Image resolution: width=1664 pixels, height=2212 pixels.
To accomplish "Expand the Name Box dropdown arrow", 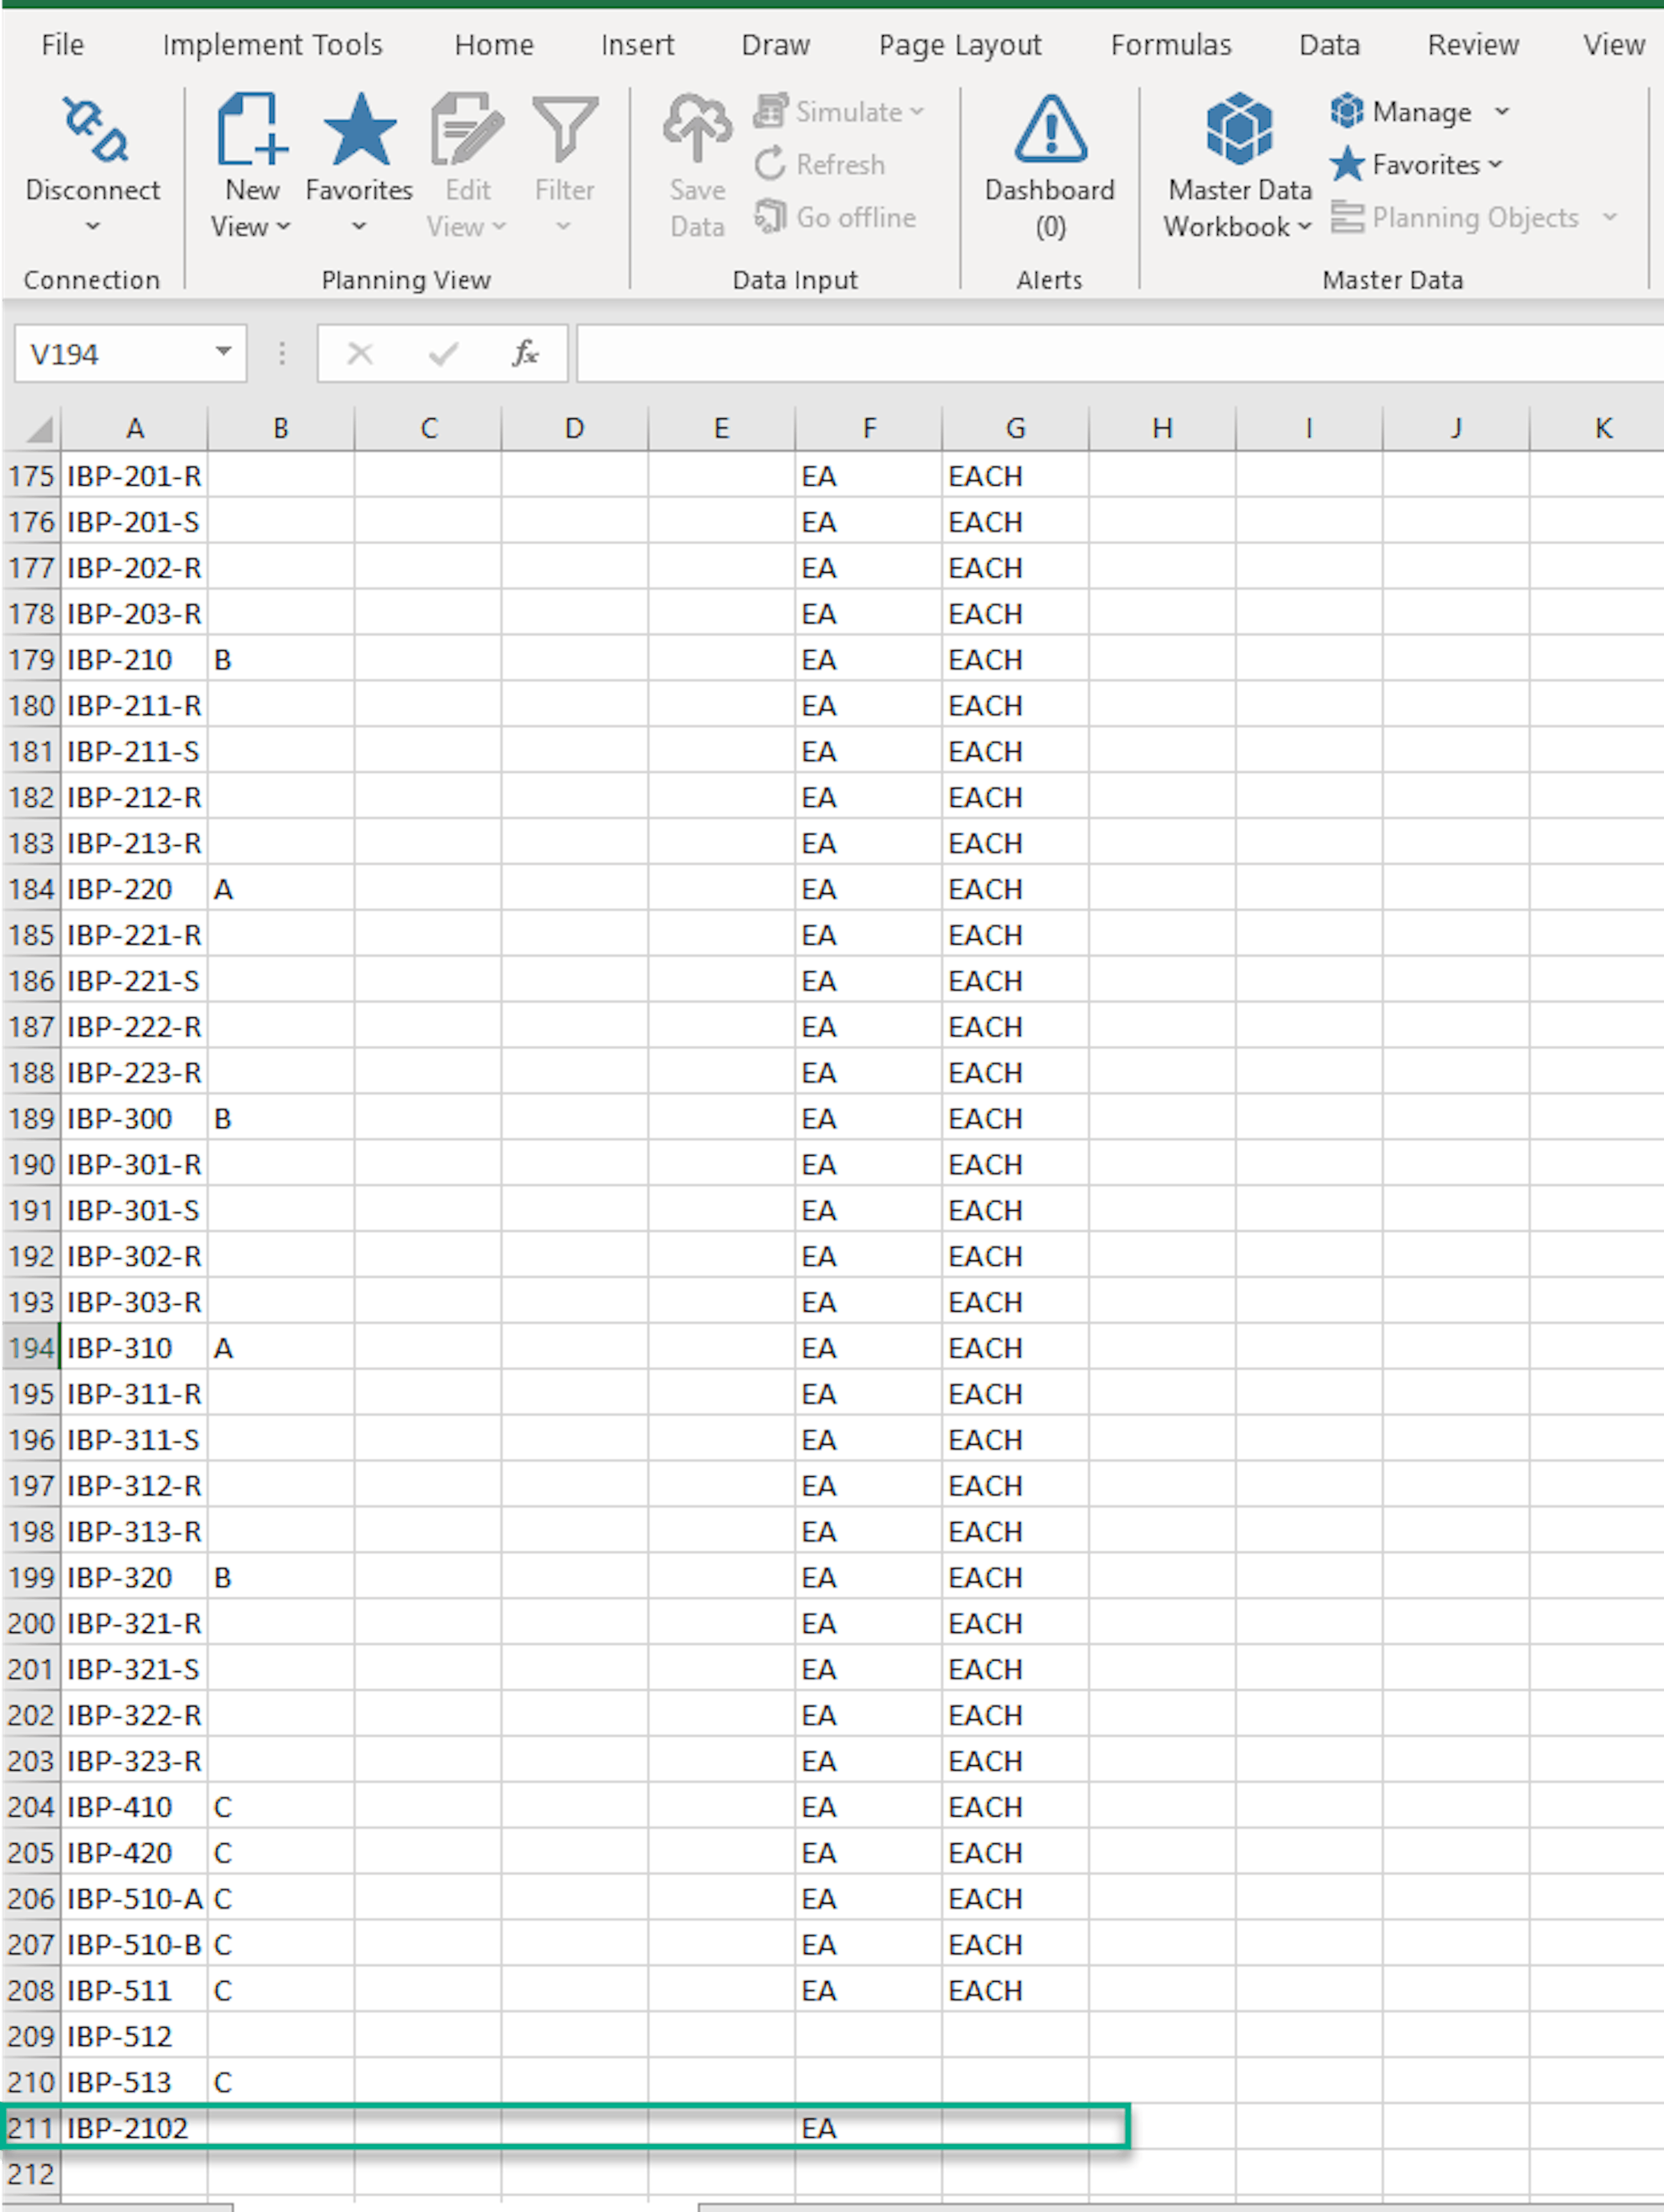I will (x=223, y=352).
